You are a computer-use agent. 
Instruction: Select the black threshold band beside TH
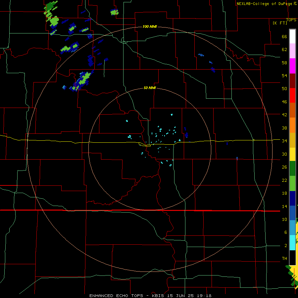click(292, 258)
